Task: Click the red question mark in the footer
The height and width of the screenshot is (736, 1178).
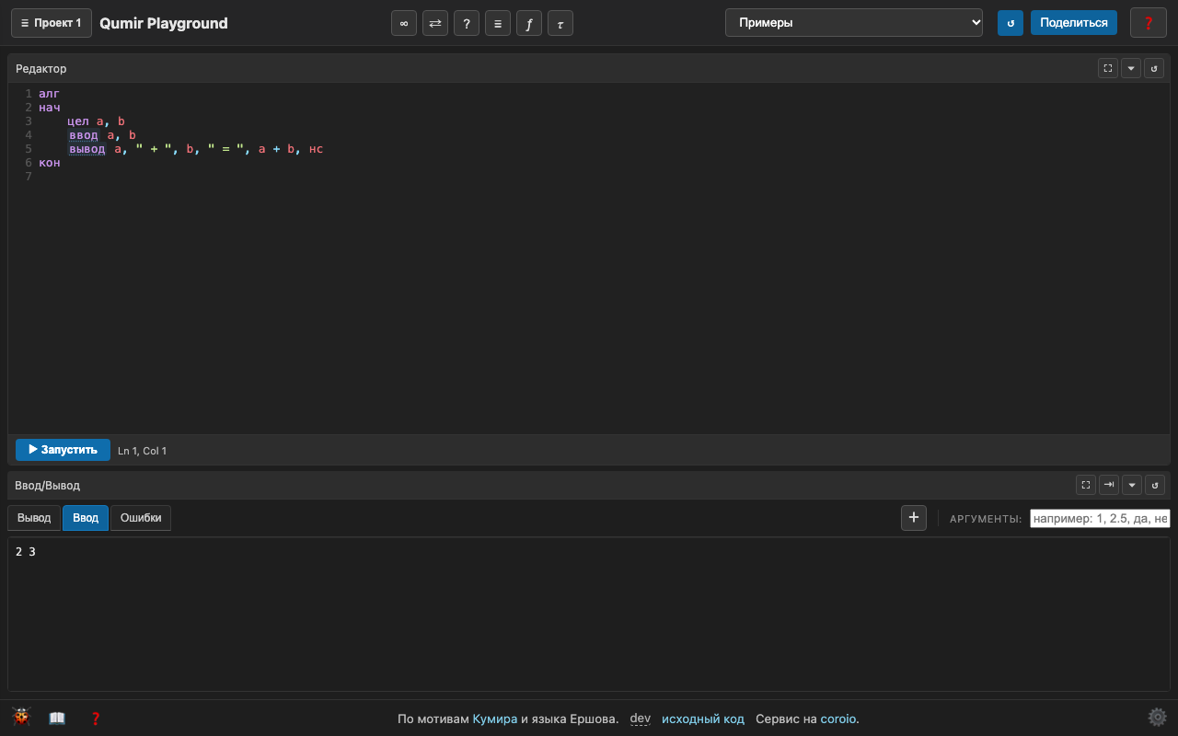Action: click(95, 719)
